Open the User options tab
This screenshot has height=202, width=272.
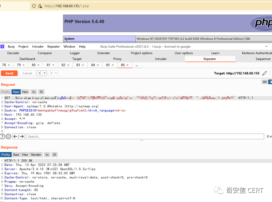tap(184, 53)
